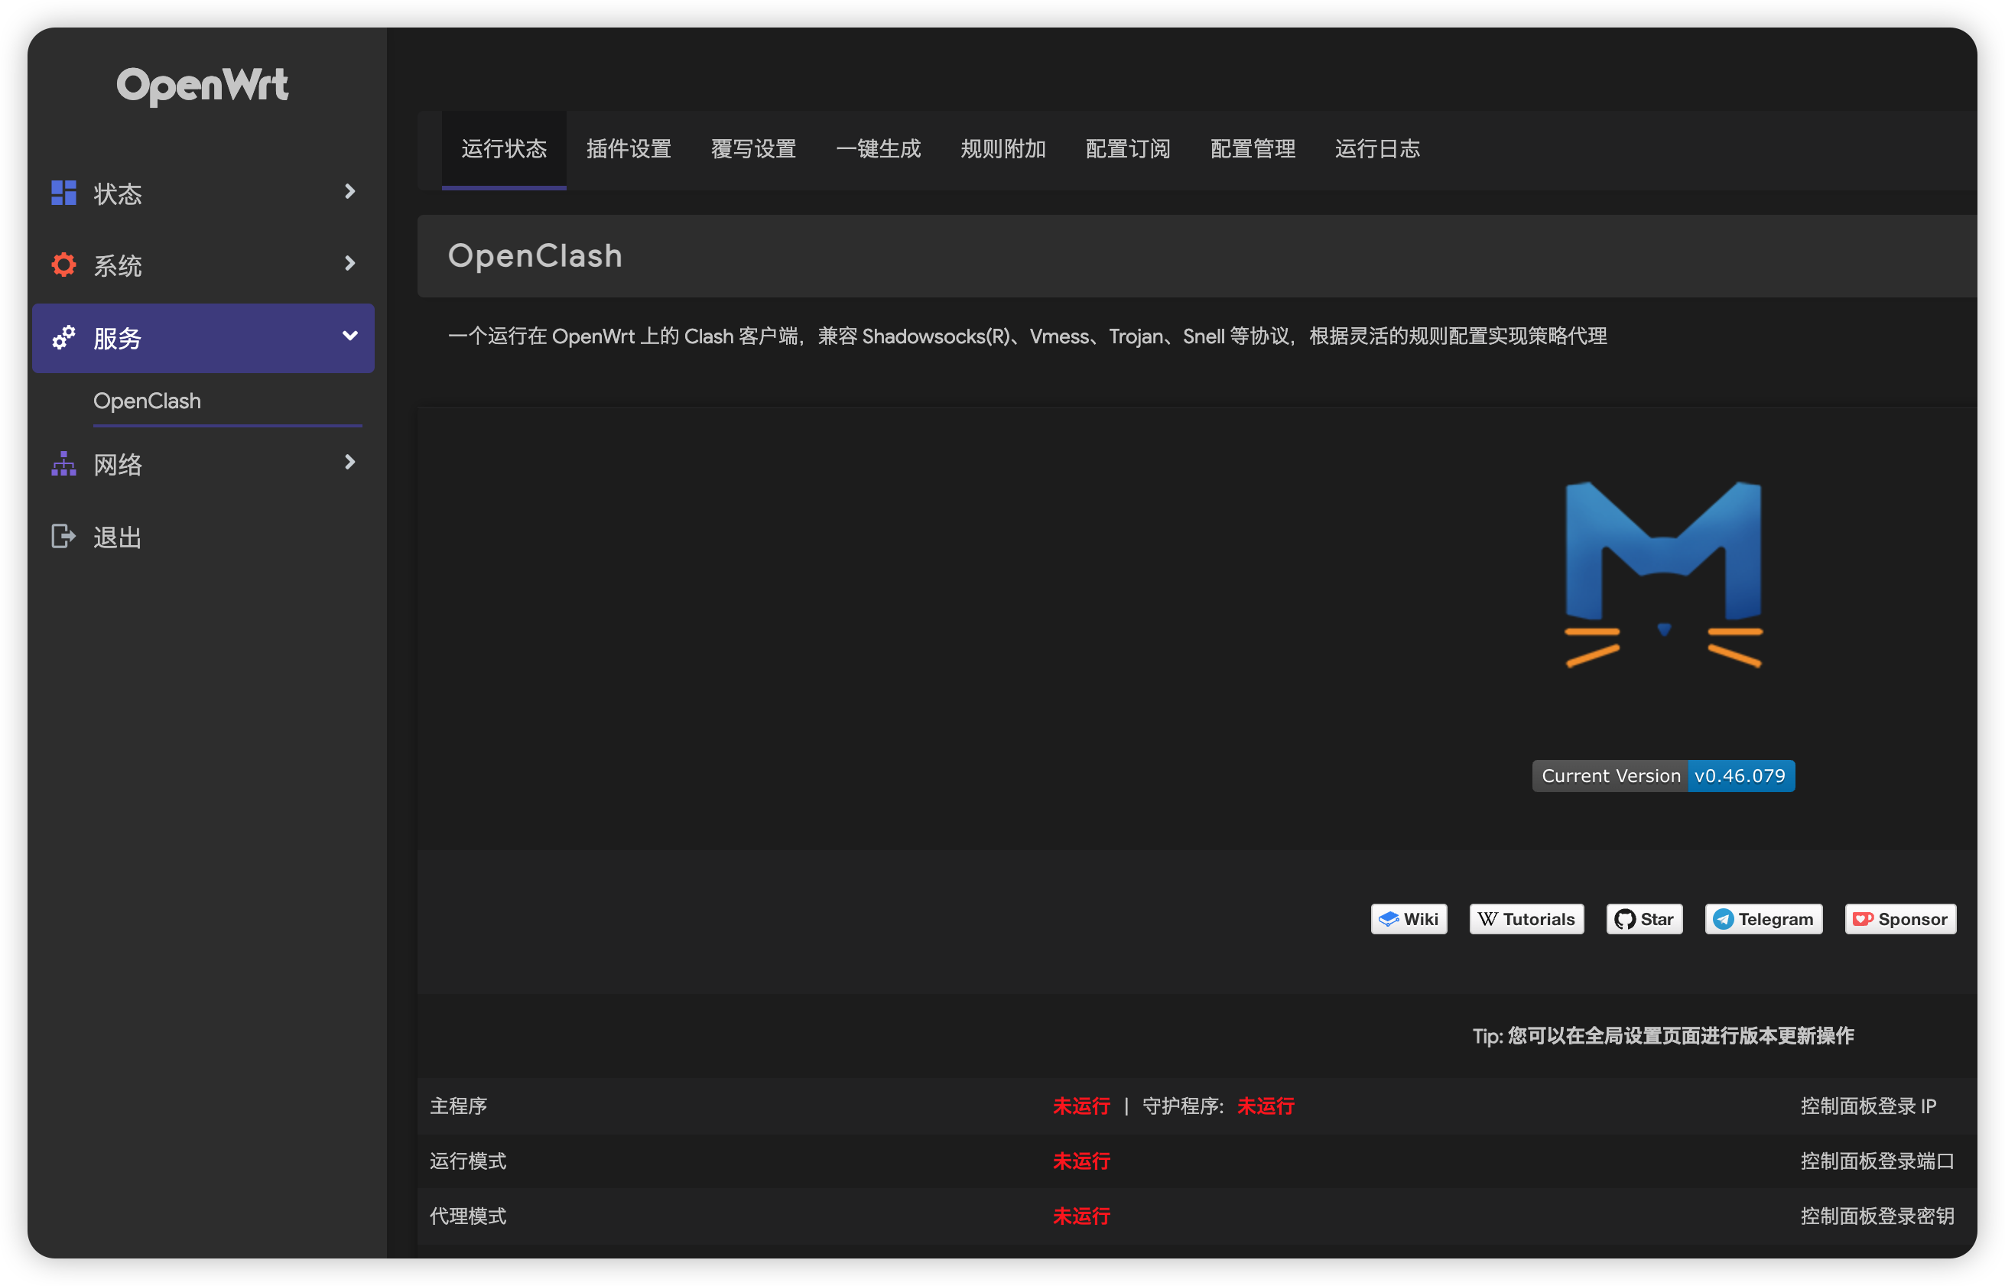Switch to the 插件设置 tab
Screen dimensions: 2005x1286
(628, 150)
